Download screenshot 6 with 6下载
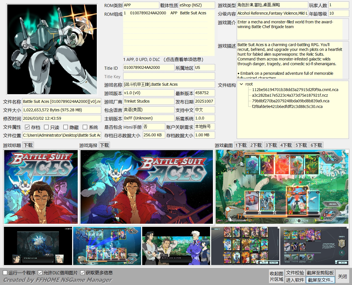 point(316,145)
